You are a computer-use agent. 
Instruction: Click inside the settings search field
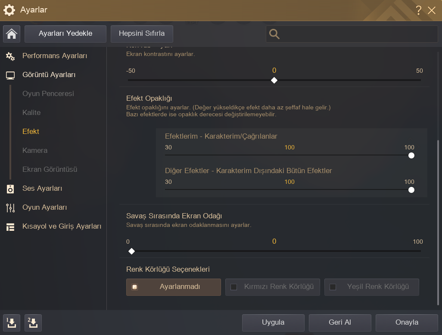pyautogui.click(x=358, y=34)
